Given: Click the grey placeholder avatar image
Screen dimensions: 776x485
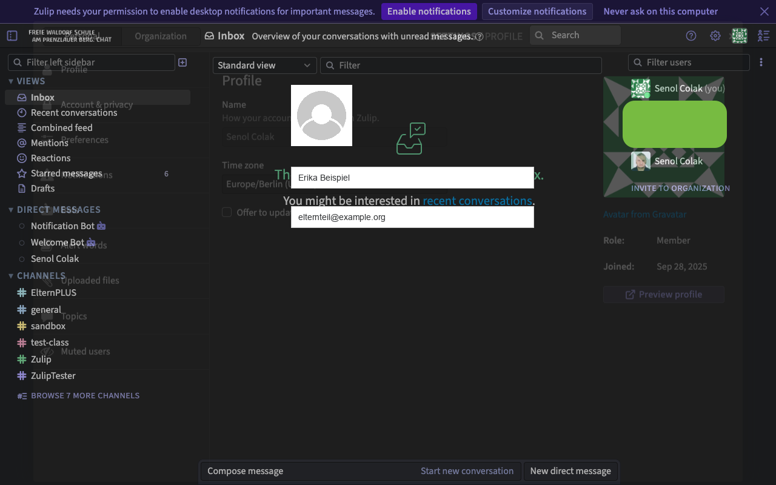Looking at the screenshot, I should tap(321, 115).
